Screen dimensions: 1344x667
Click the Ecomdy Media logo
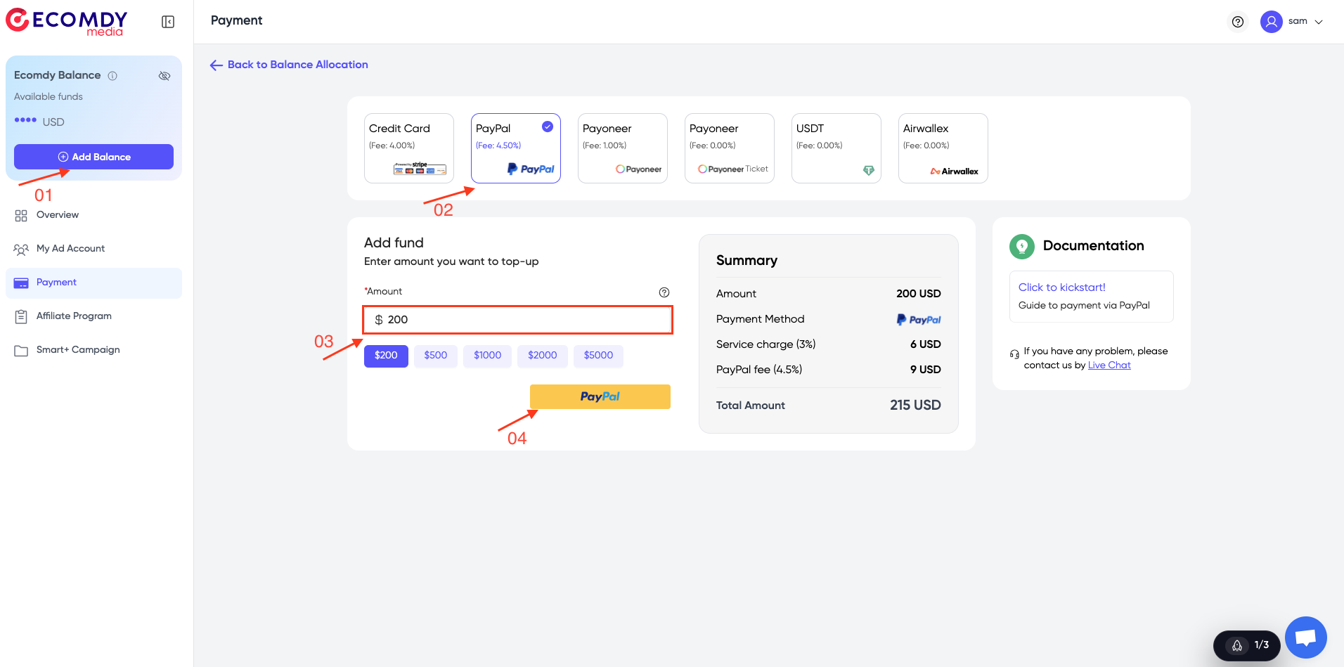pos(66,22)
